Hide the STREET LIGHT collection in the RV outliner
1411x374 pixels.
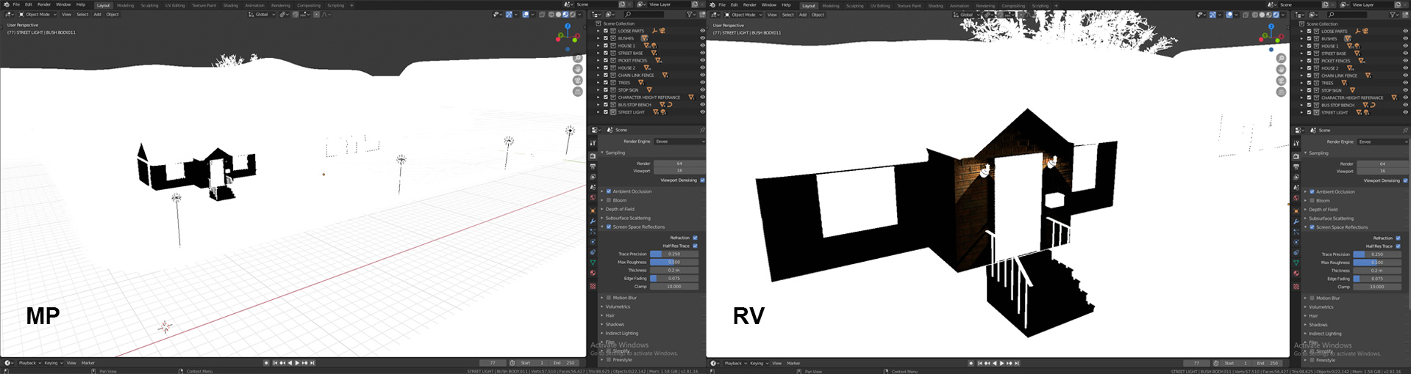(x=1405, y=112)
